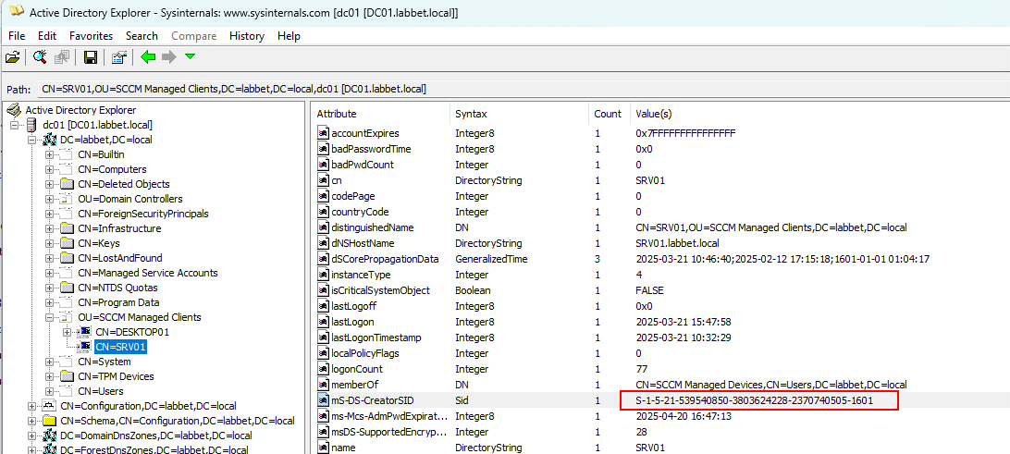
Task: Select CN=SRV01 in the tree
Action: point(120,347)
